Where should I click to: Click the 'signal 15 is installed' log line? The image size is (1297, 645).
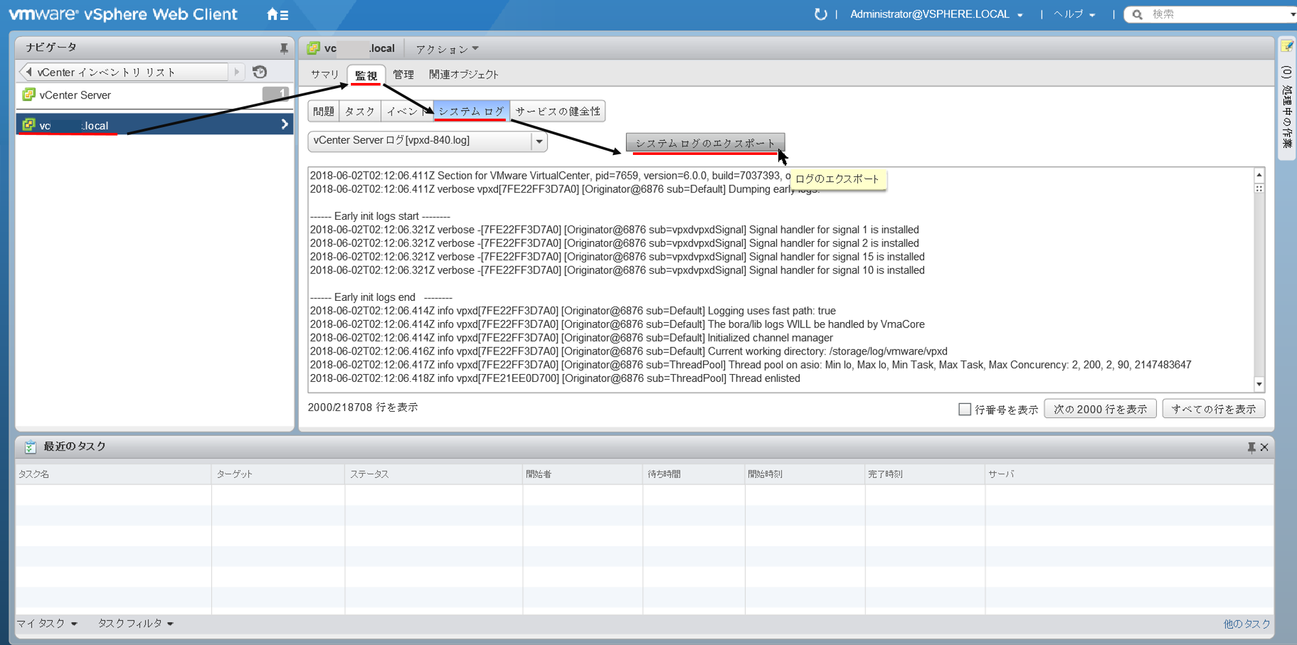pyautogui.click(x=617, y=257)
